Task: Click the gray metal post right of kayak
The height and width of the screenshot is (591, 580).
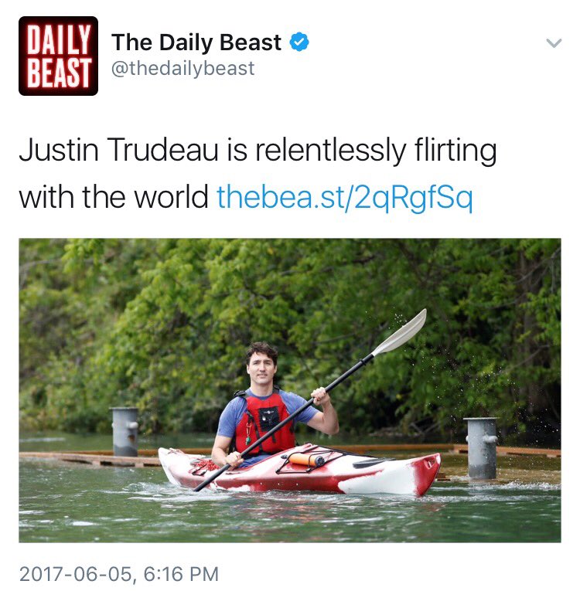Action: pyautogui.click(x=481, y=448)
